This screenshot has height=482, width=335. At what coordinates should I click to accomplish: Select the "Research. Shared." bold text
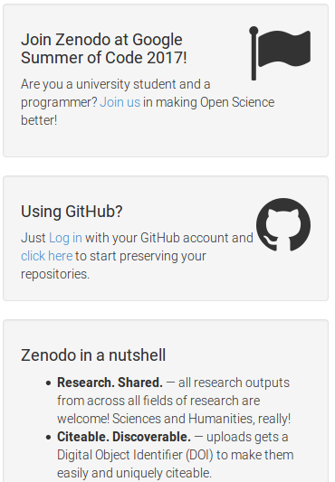(x=110, y=383)
